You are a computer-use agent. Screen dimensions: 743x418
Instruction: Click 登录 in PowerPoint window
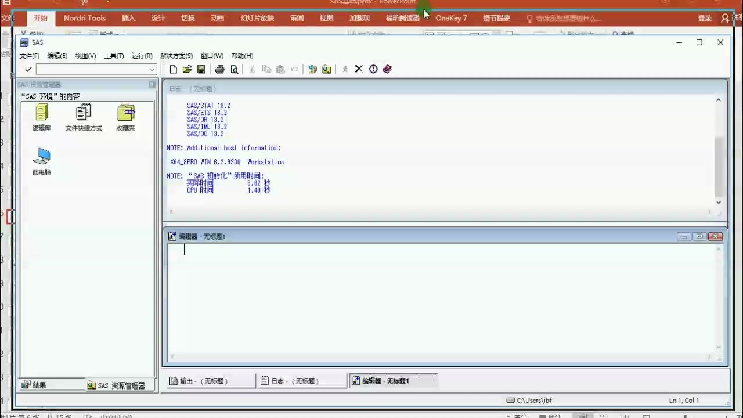[x=705, y=18]
